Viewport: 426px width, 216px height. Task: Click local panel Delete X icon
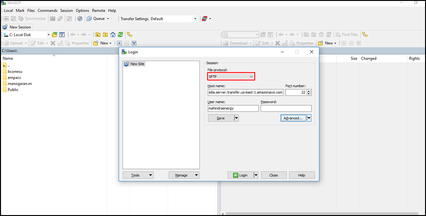[53, 43]
